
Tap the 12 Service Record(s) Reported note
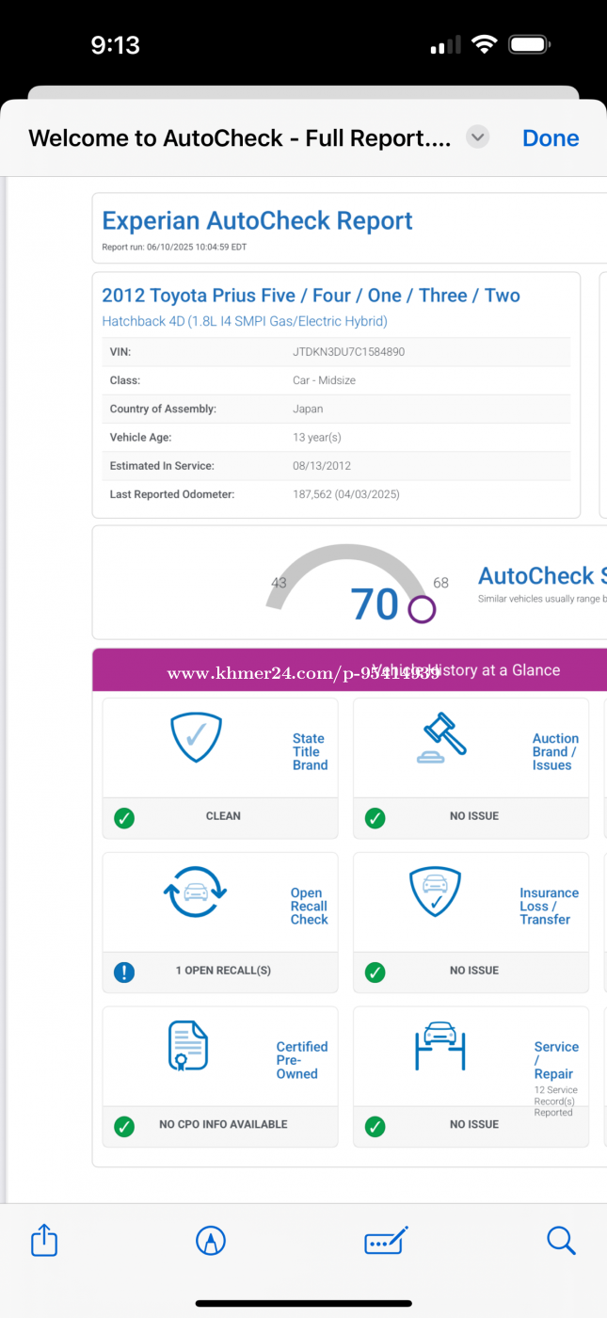point(556,1101)
